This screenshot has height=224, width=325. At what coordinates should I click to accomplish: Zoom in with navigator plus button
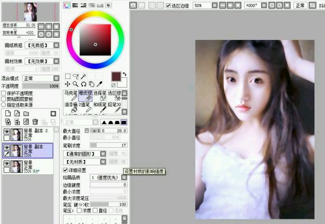(x=49, y=26)
